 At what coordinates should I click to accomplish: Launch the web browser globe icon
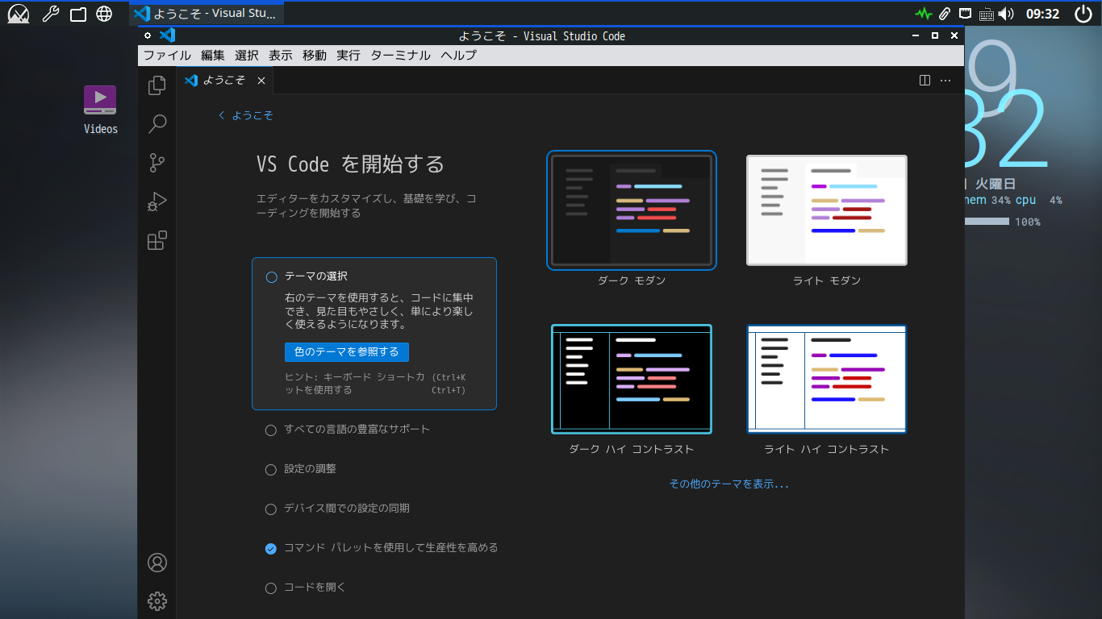104,14
